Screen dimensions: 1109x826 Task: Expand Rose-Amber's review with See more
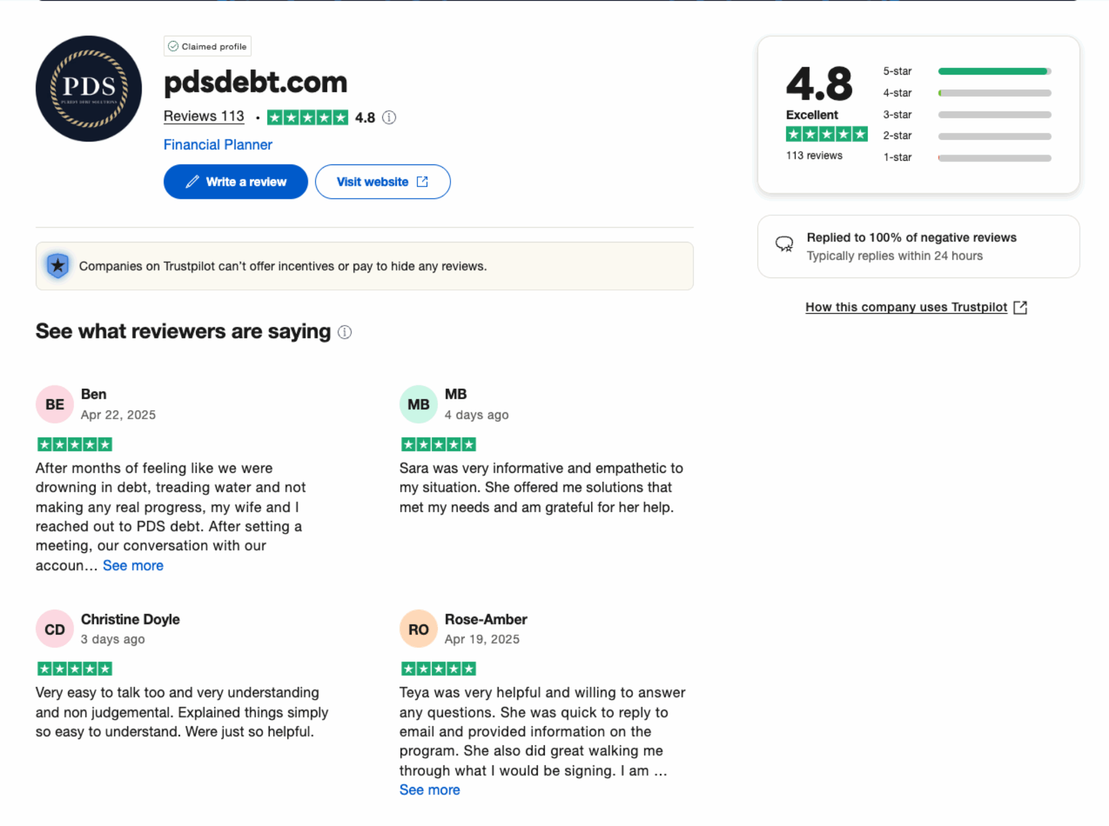429,789
